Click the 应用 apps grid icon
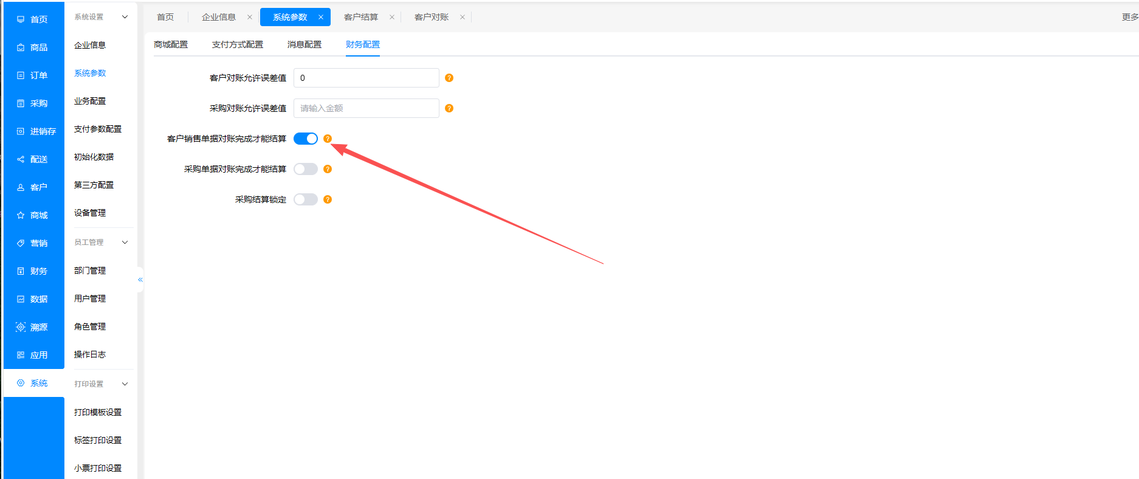Screen dimensions: 1139x479 click(21, 355)
